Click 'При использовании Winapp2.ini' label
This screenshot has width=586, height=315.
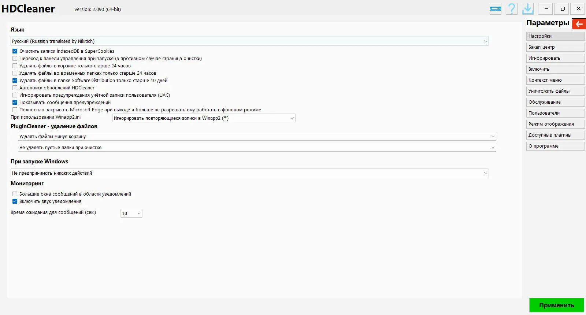(45, 117)
